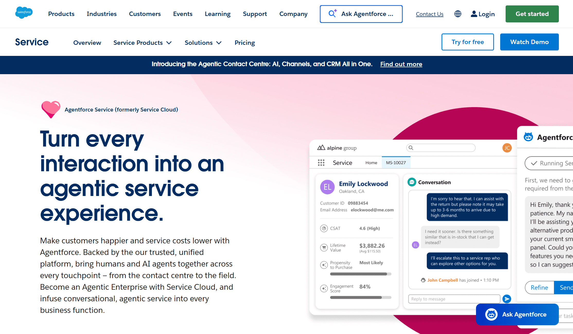Click the orange JC avatar

point(507,148)
